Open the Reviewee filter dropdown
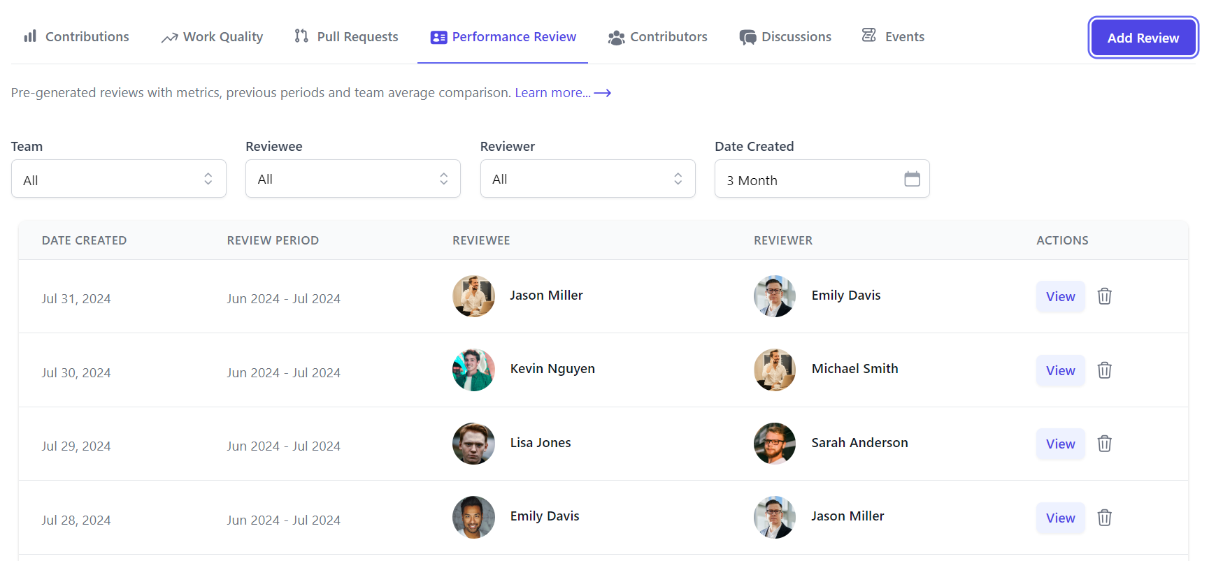This screenshot has width=1209, height=561. click(353, 179)
